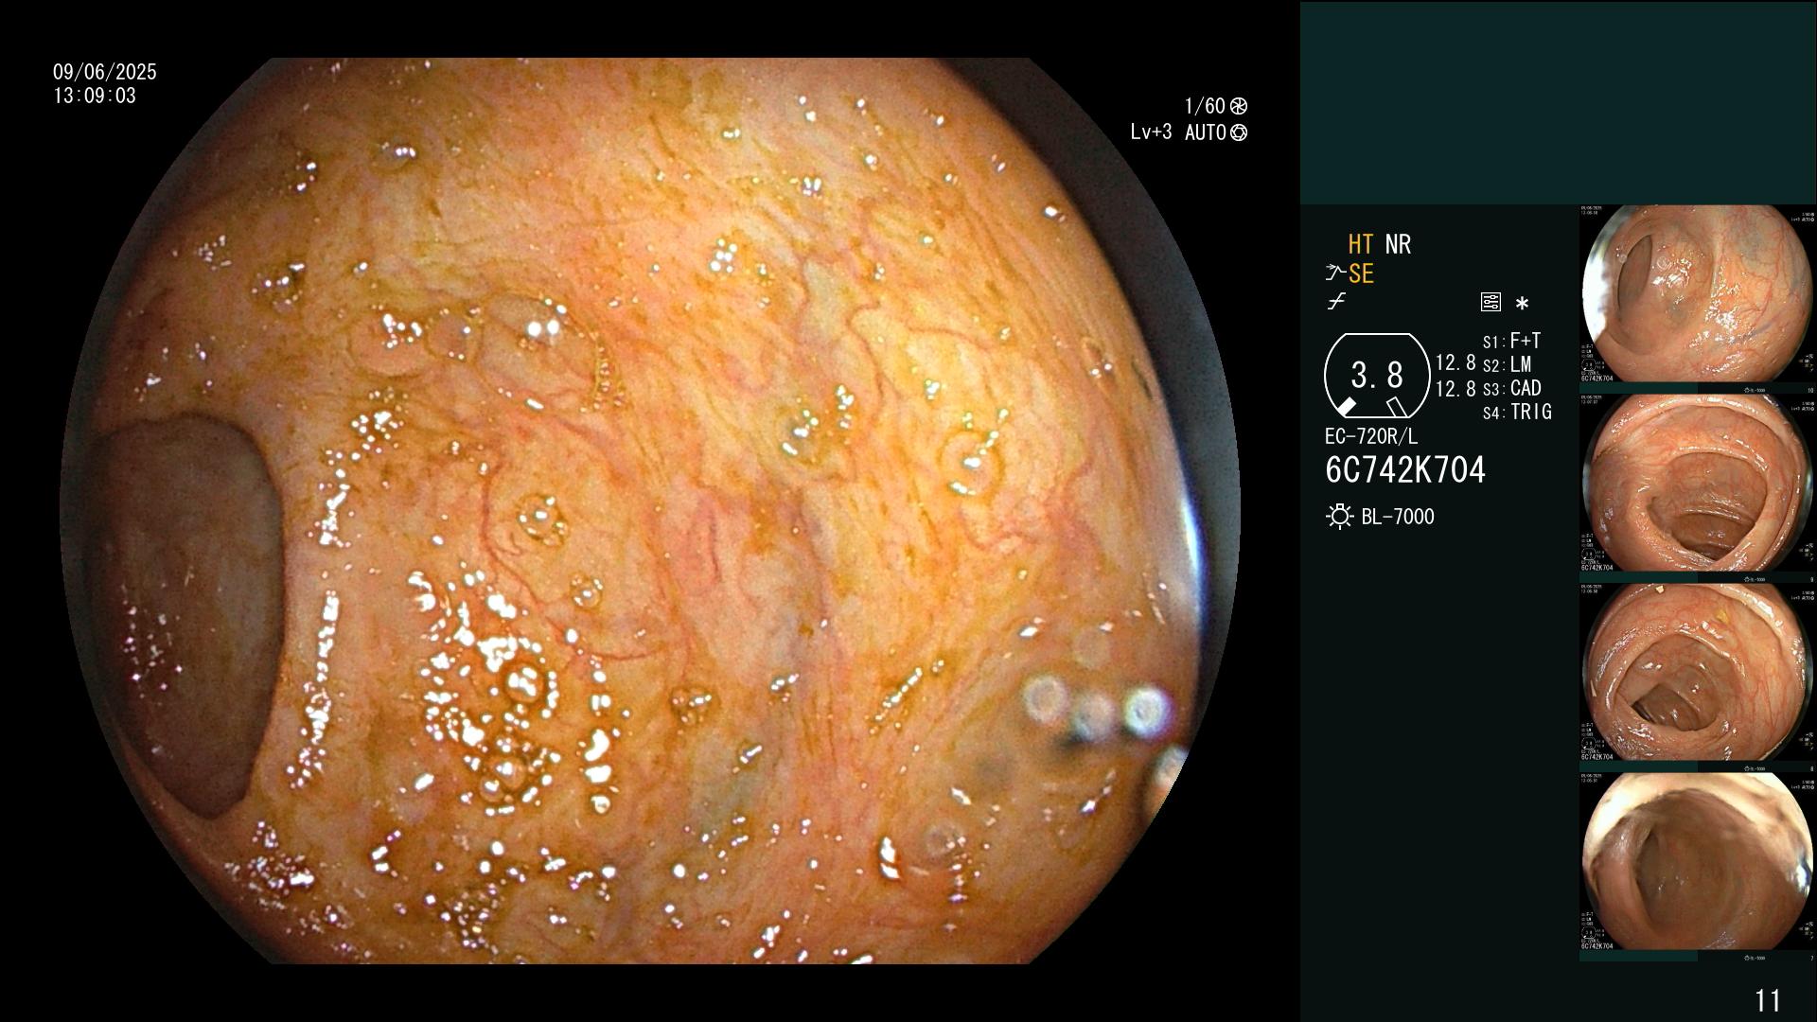This screenshot has height=1022, width=1817.
Task: Click the BL-7000 light source label
Action: tap(1398, 517)
